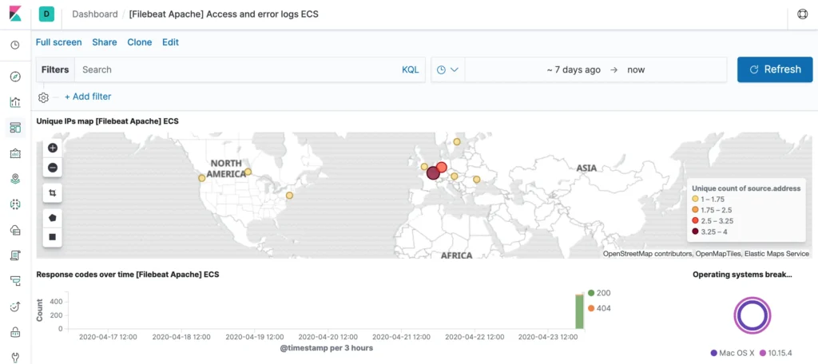Zoom in on the map
The width and height of the screenshot is (818, 364).
point(52,148)
